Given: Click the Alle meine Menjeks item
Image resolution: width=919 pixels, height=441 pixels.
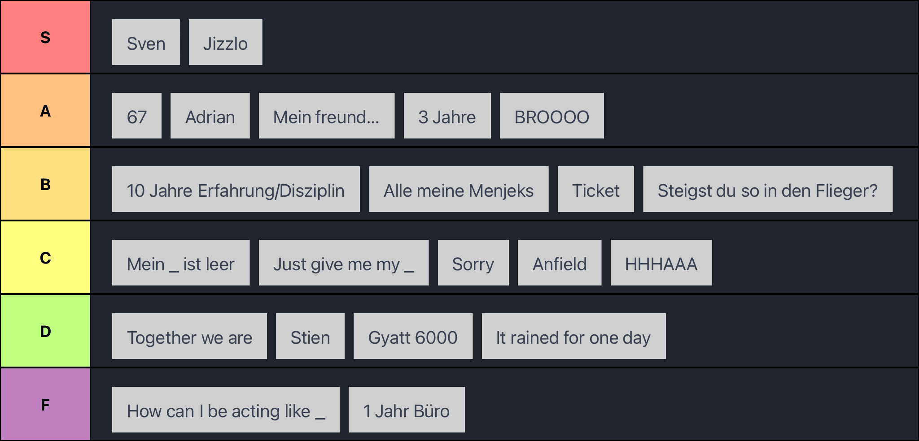Looking at the screenshot, I should pos(459,189).
